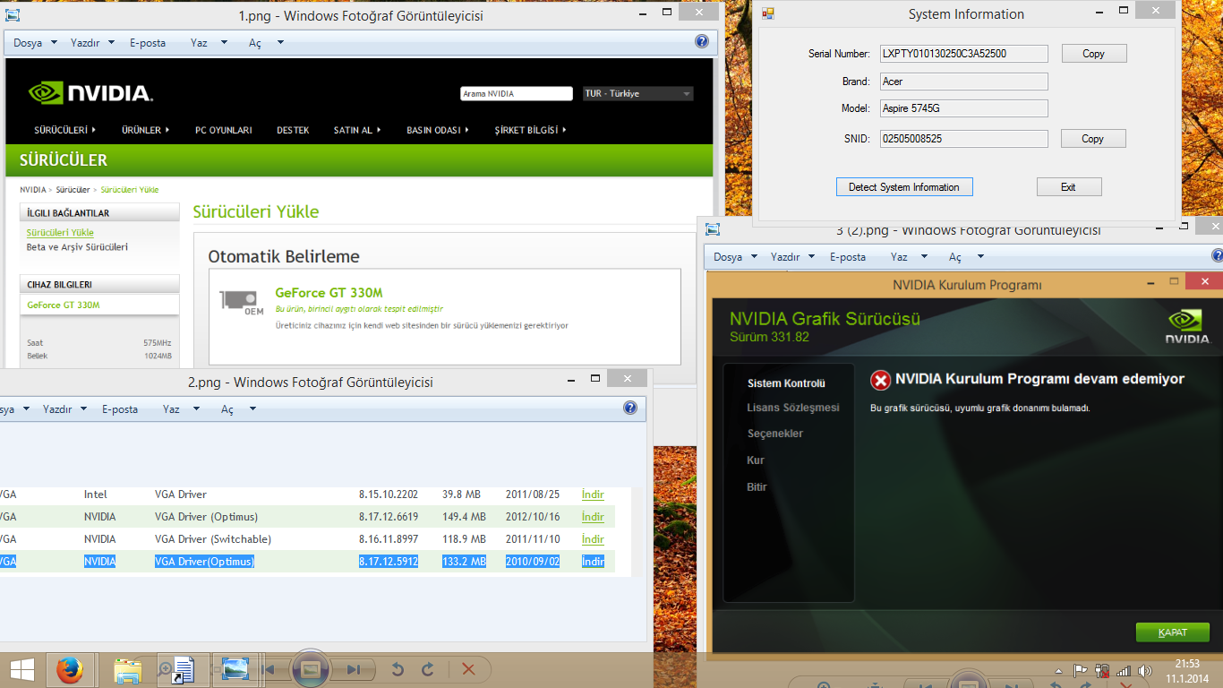1223x688 pixels.
Task: Click the SNID text field
Action: [962, 139]
